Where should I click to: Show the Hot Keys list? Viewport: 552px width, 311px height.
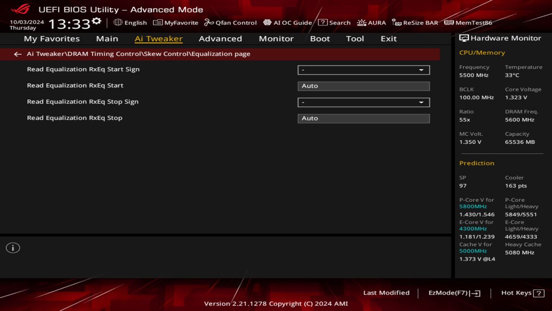click(523, 293)
